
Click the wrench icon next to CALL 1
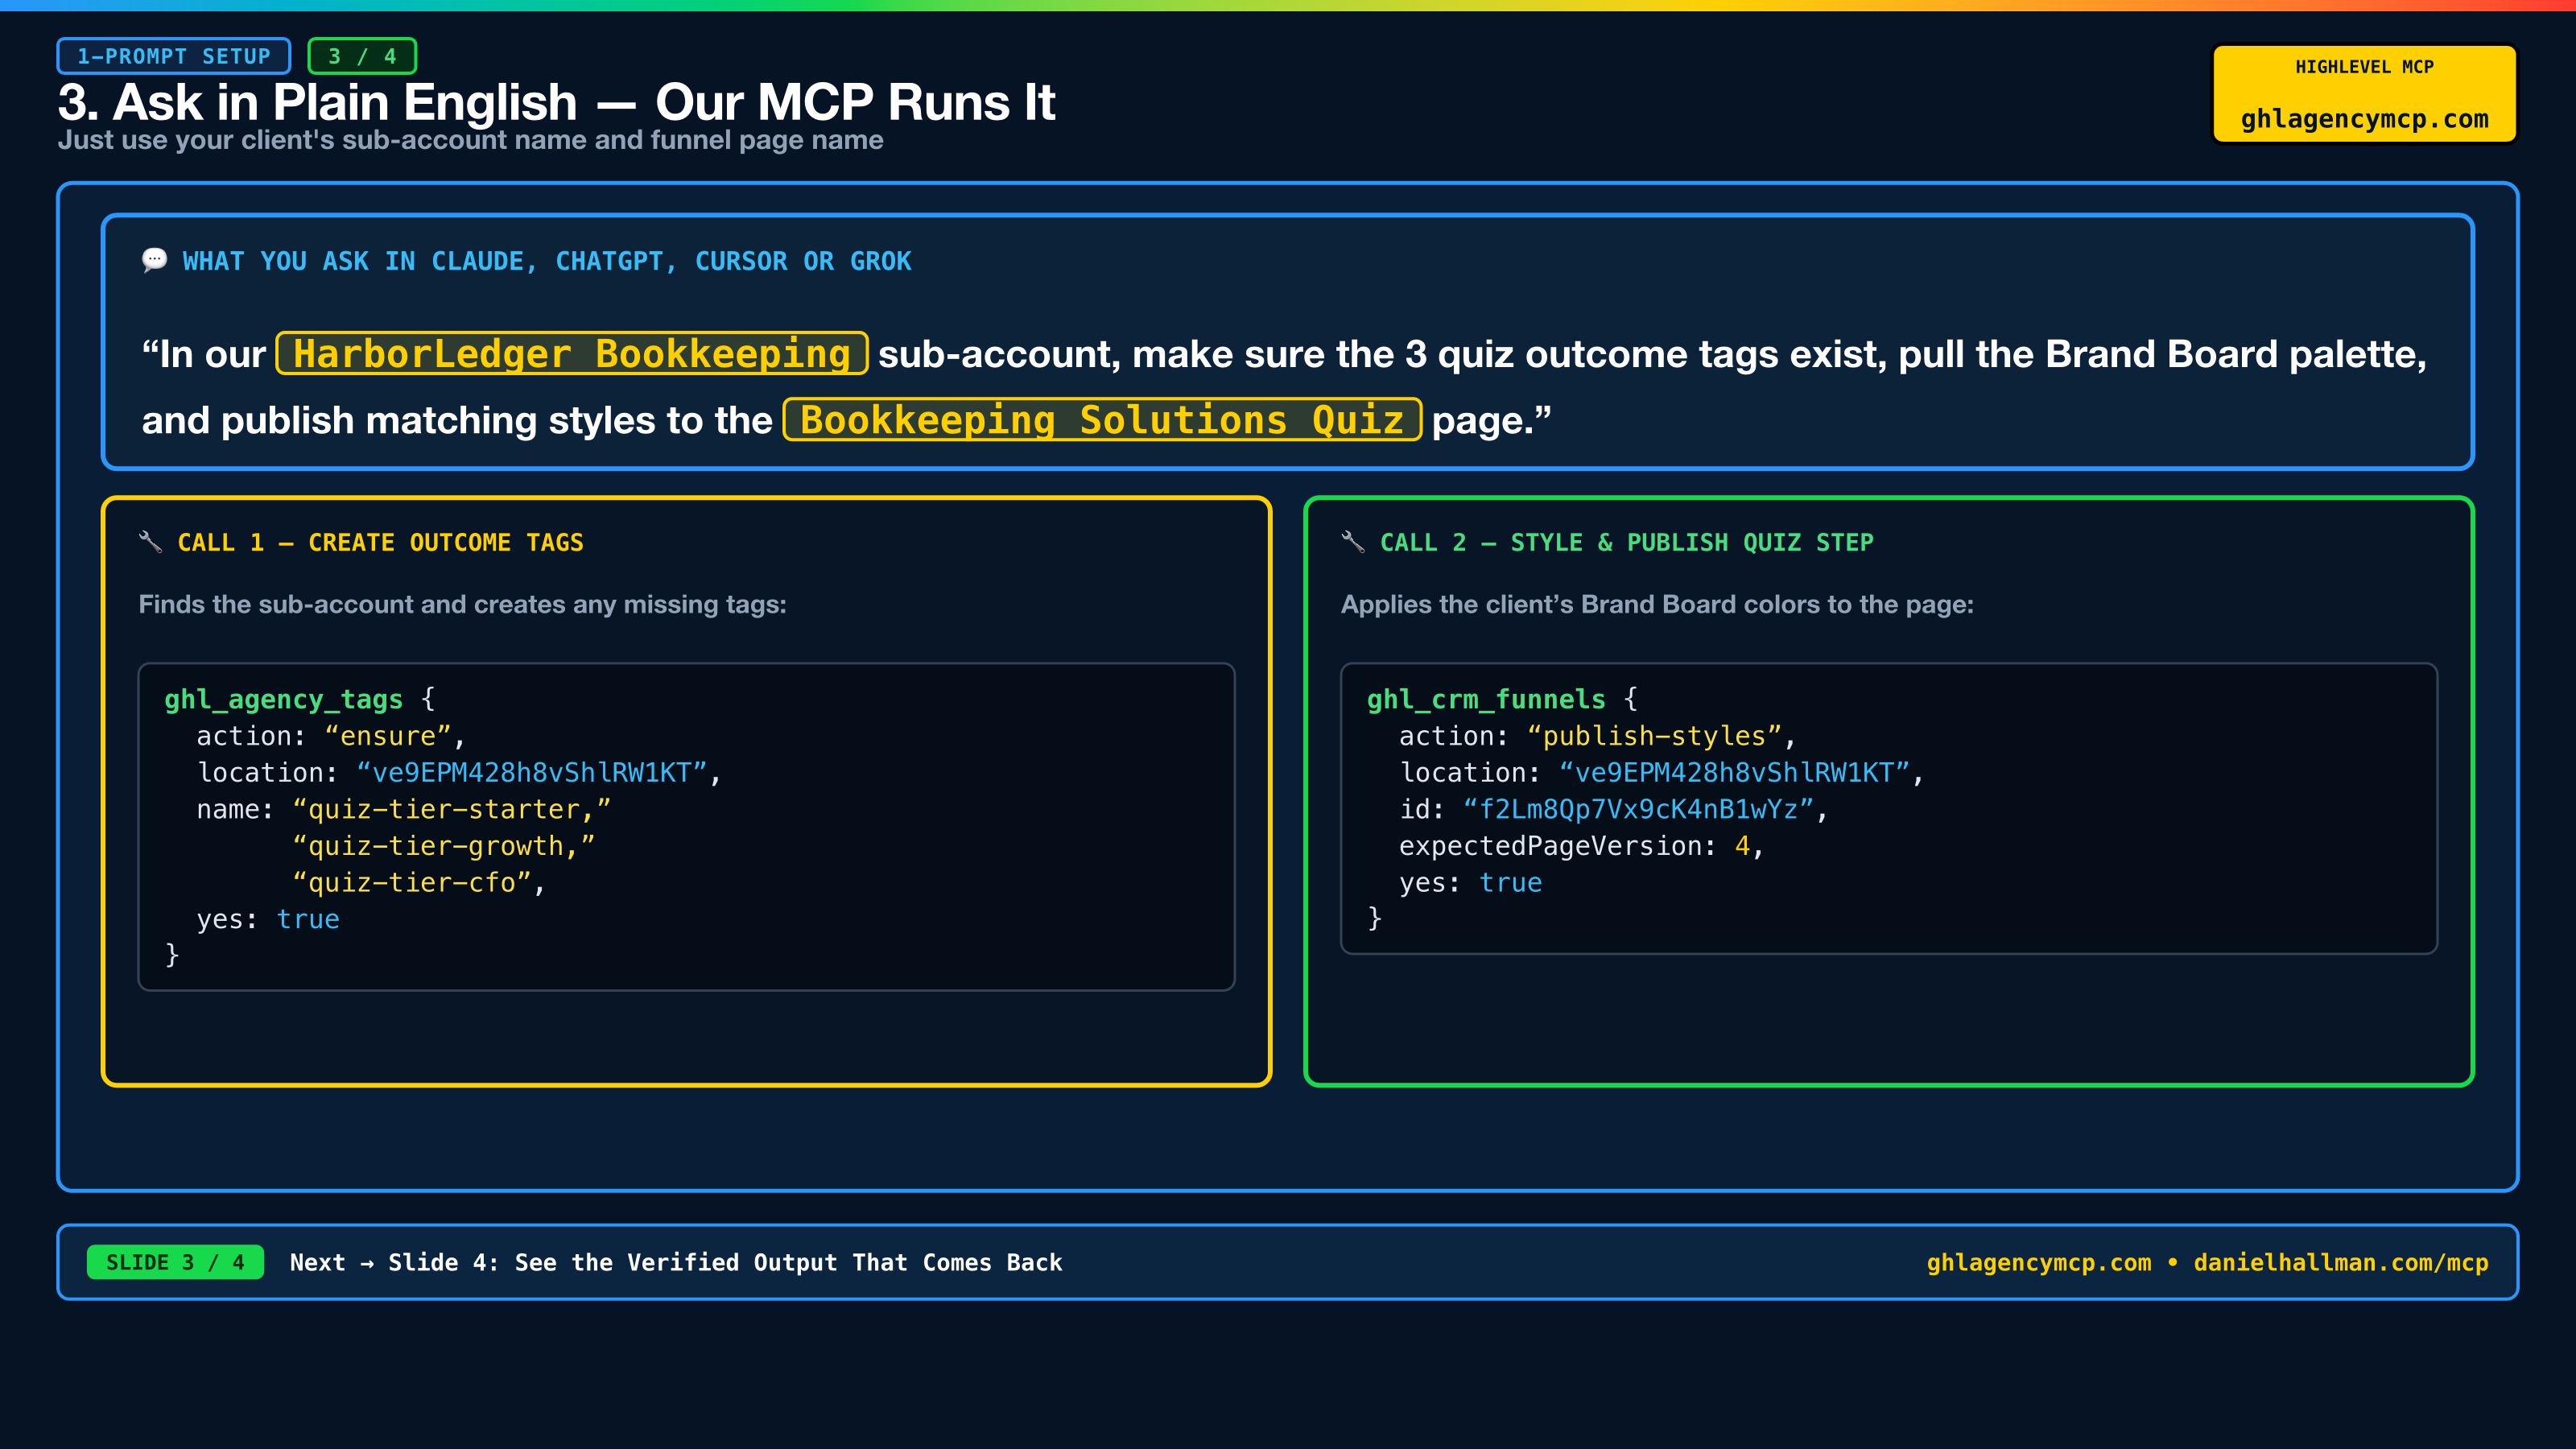coord(150,542)
